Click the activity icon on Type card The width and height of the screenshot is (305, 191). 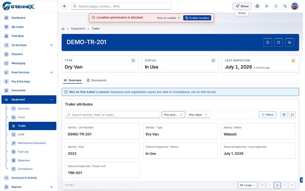pos(133,60)
